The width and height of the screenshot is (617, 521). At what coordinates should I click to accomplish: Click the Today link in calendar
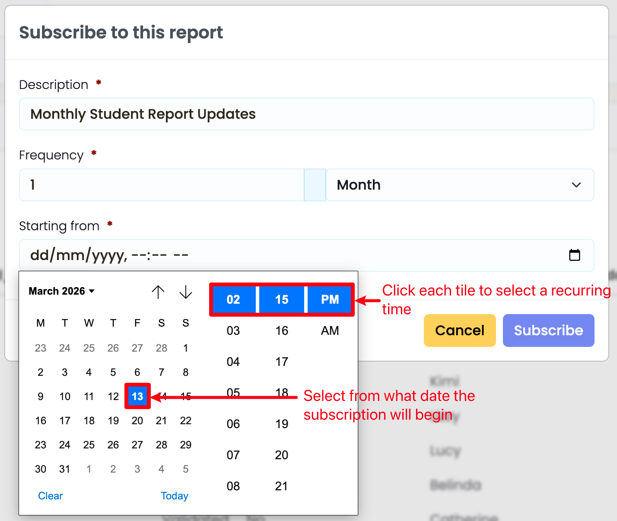174,496
